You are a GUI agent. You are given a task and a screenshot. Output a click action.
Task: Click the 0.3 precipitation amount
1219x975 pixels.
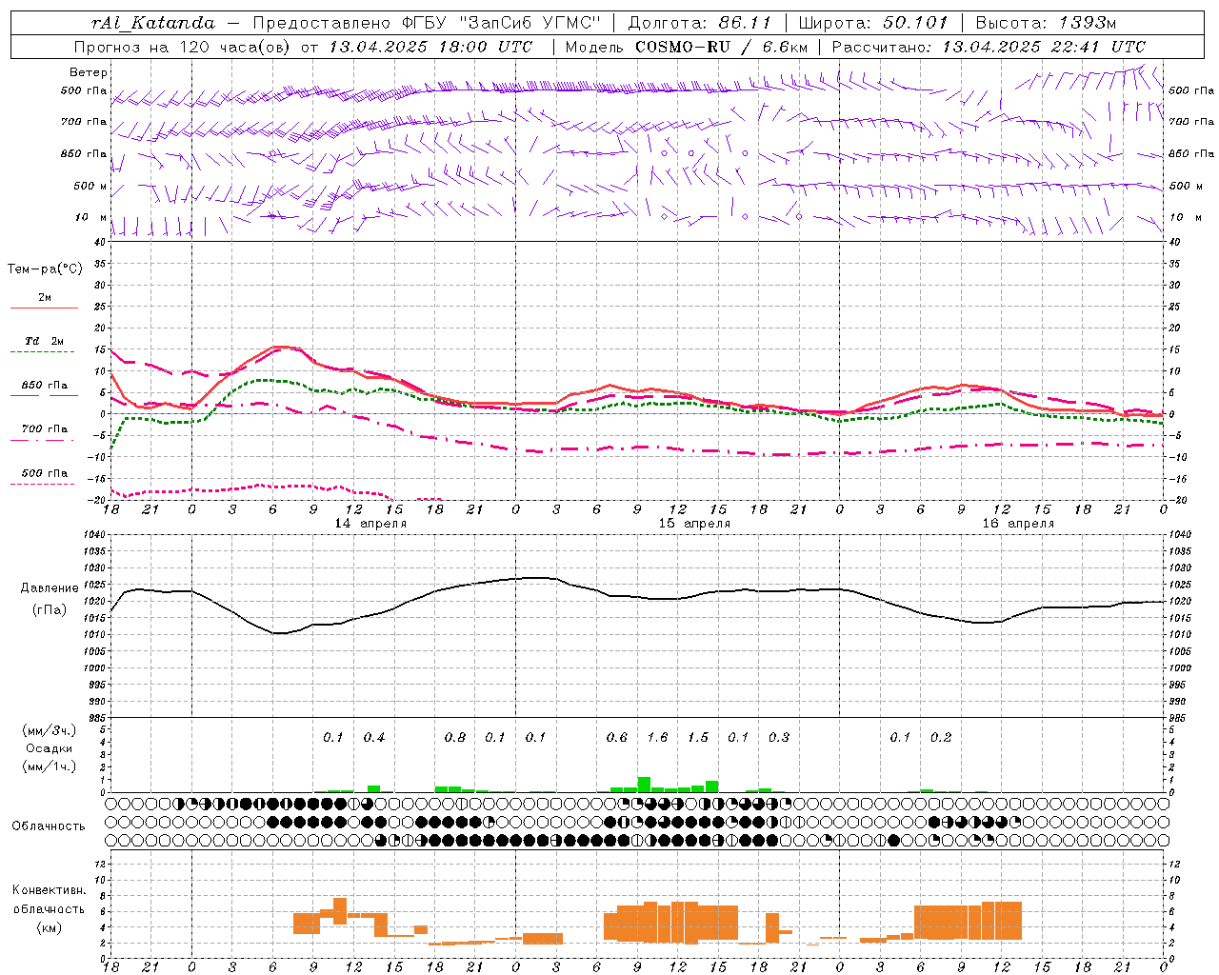[x=779, y=738]
